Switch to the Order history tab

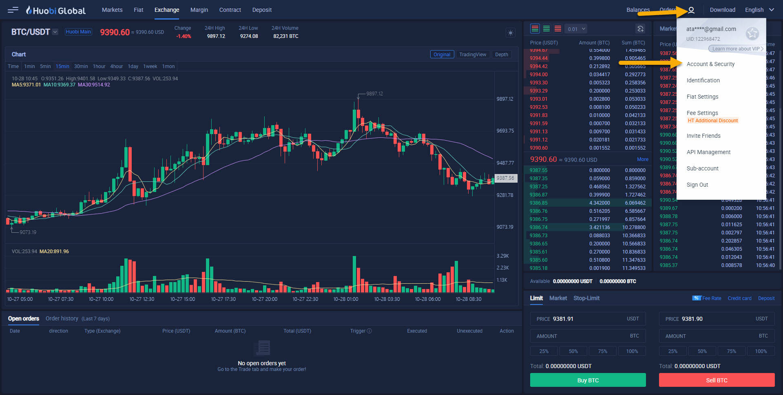click(x=62, y=318)
